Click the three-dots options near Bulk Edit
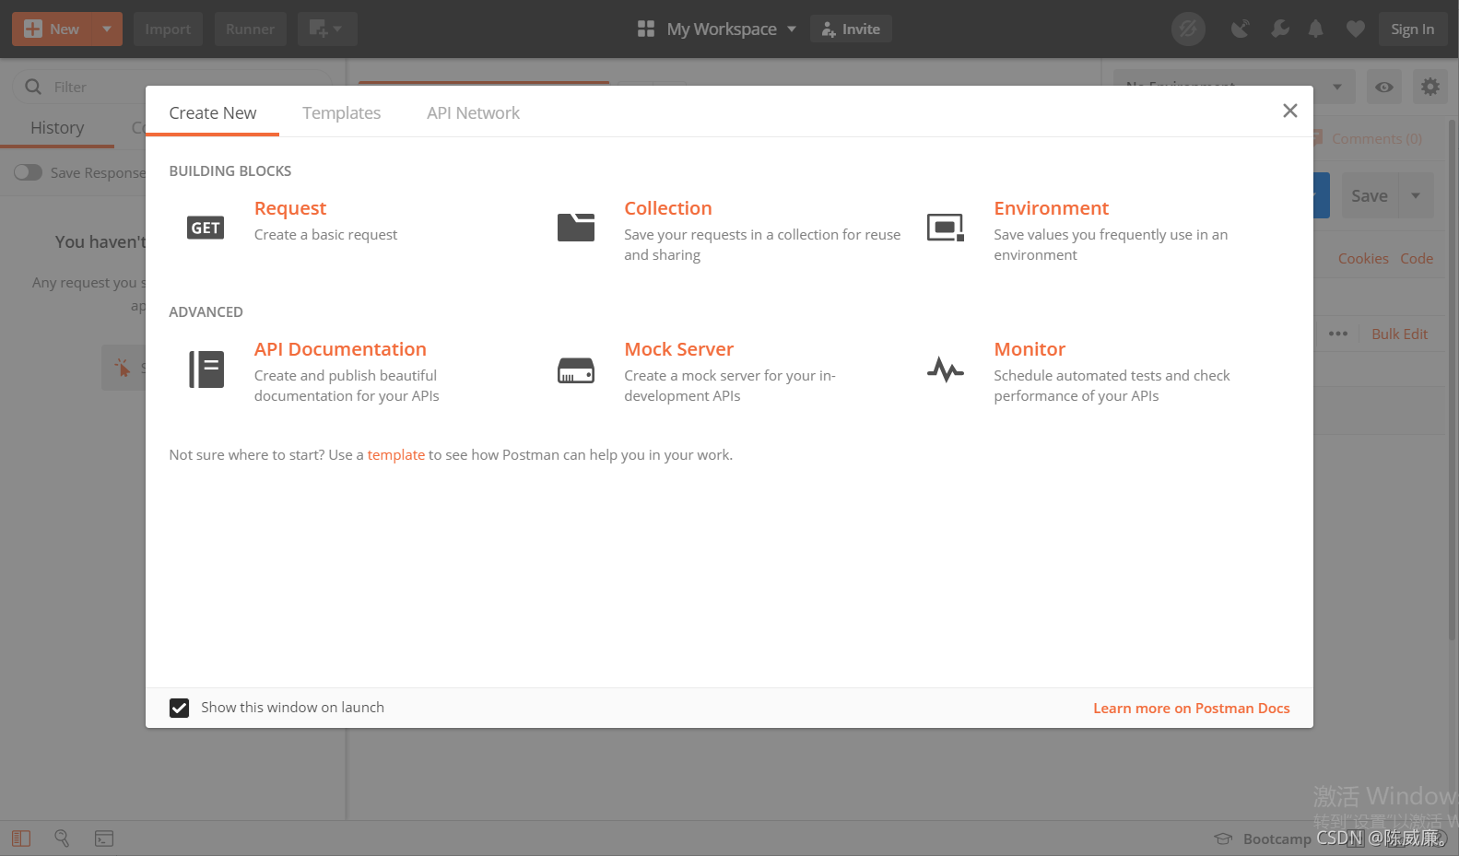This screenshot has width=1459, height=856. [1338, 334]
